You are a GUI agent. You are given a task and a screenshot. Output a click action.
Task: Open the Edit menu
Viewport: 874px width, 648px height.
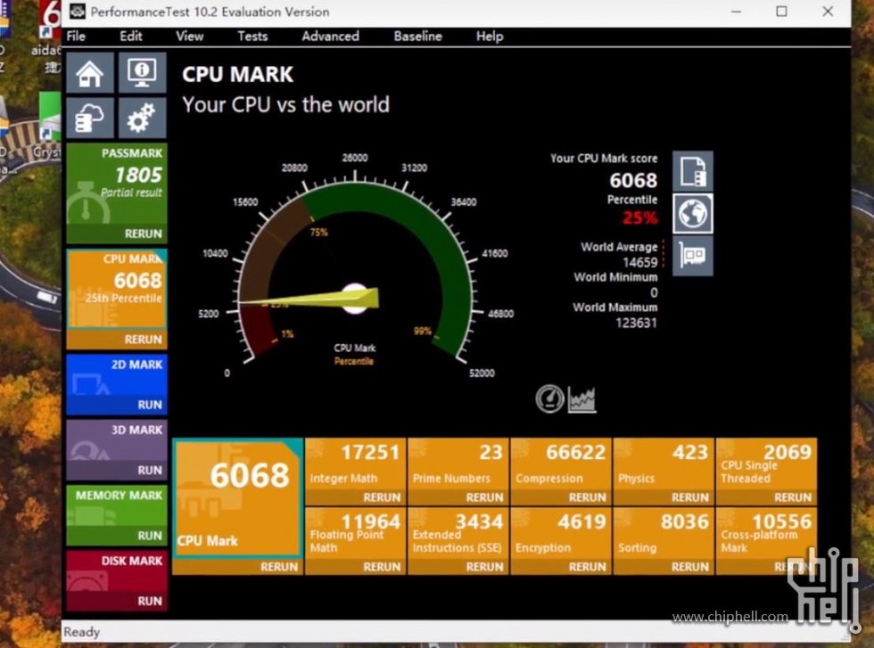[131, 37]
